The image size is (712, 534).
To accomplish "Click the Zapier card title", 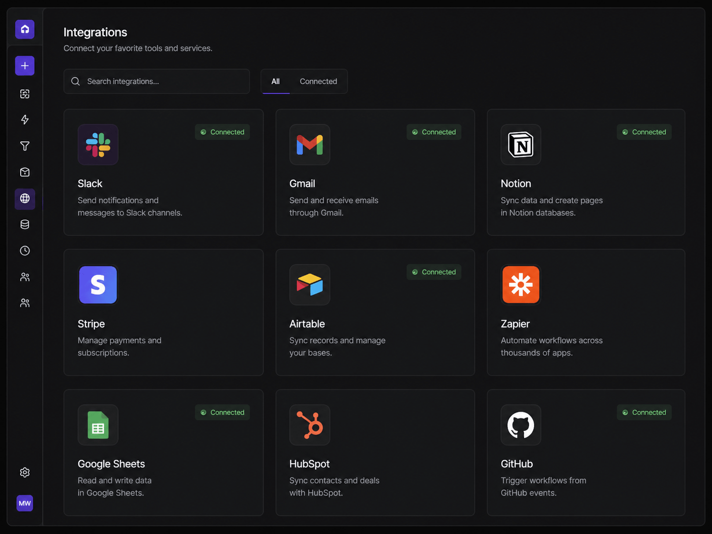I will (515, 324).
